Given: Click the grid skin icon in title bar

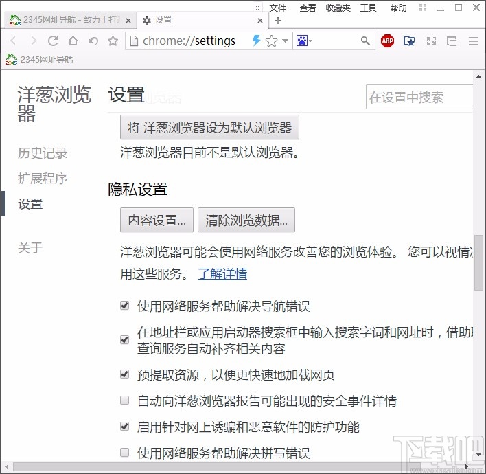Looking at the screenshot, I should pyautogui.click(x=423, y=8).
